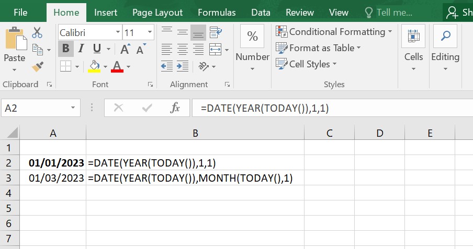Open Conditional Formatting menu
The height and width of the screenshot is (249, 473).
tap(334, 32)
